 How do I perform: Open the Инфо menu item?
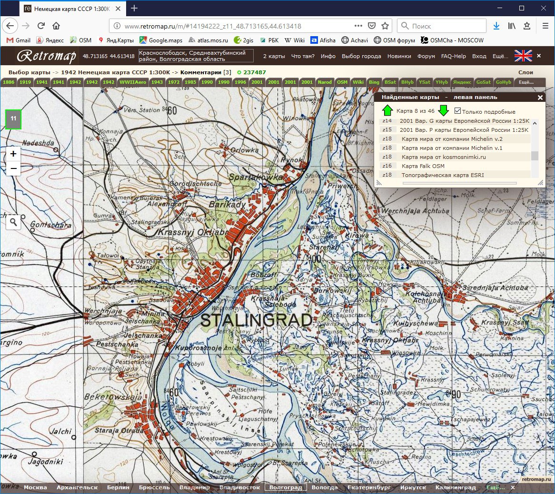click(x=328, y=56)
